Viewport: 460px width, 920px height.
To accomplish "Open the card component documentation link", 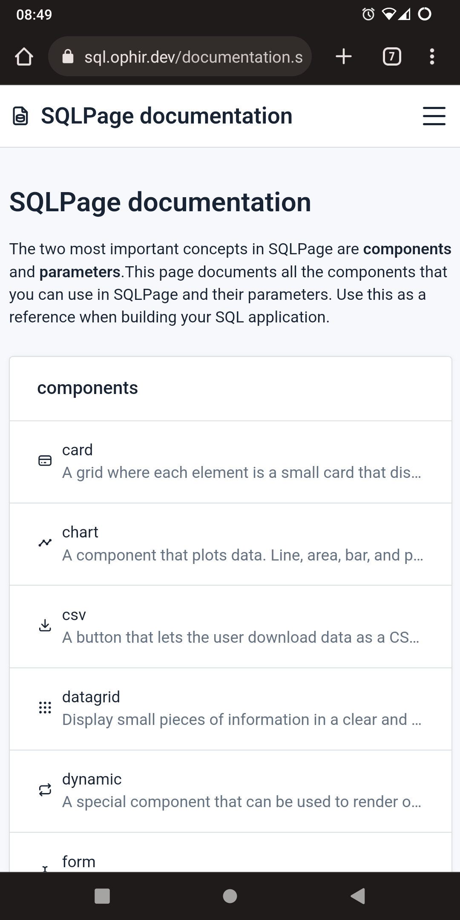I will coord(230,461).
